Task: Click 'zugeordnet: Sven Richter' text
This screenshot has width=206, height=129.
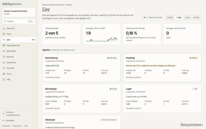Action: click(136, 92)
